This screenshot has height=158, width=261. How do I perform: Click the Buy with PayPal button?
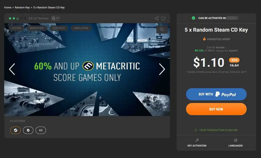(216, 94)
